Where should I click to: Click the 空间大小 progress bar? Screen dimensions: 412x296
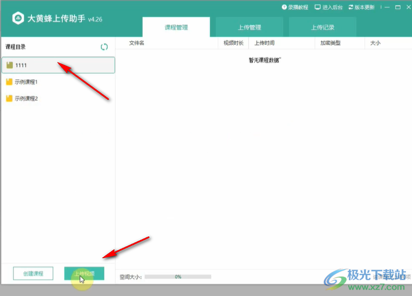click(178, 277)
